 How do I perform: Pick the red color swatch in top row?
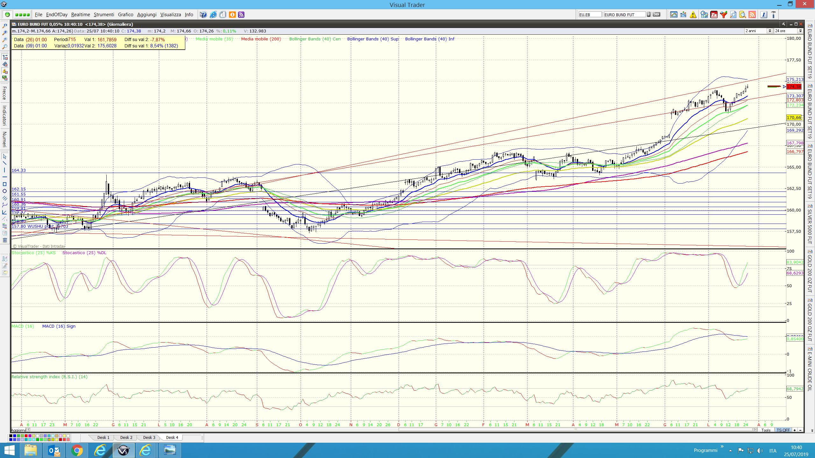click(x=26, y=436)
